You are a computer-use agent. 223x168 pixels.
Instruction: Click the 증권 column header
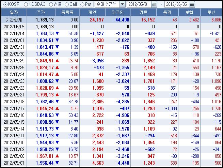pyautogui.click(x=167, y=12)
